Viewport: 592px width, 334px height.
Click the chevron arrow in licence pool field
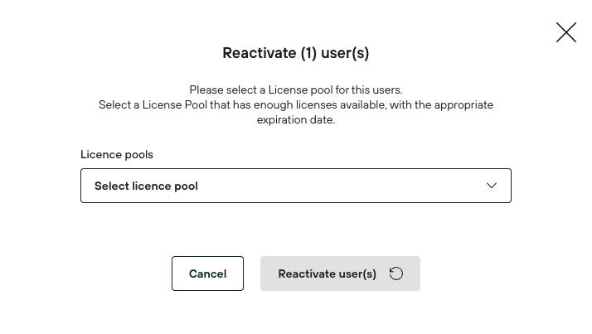click(492, 186)
